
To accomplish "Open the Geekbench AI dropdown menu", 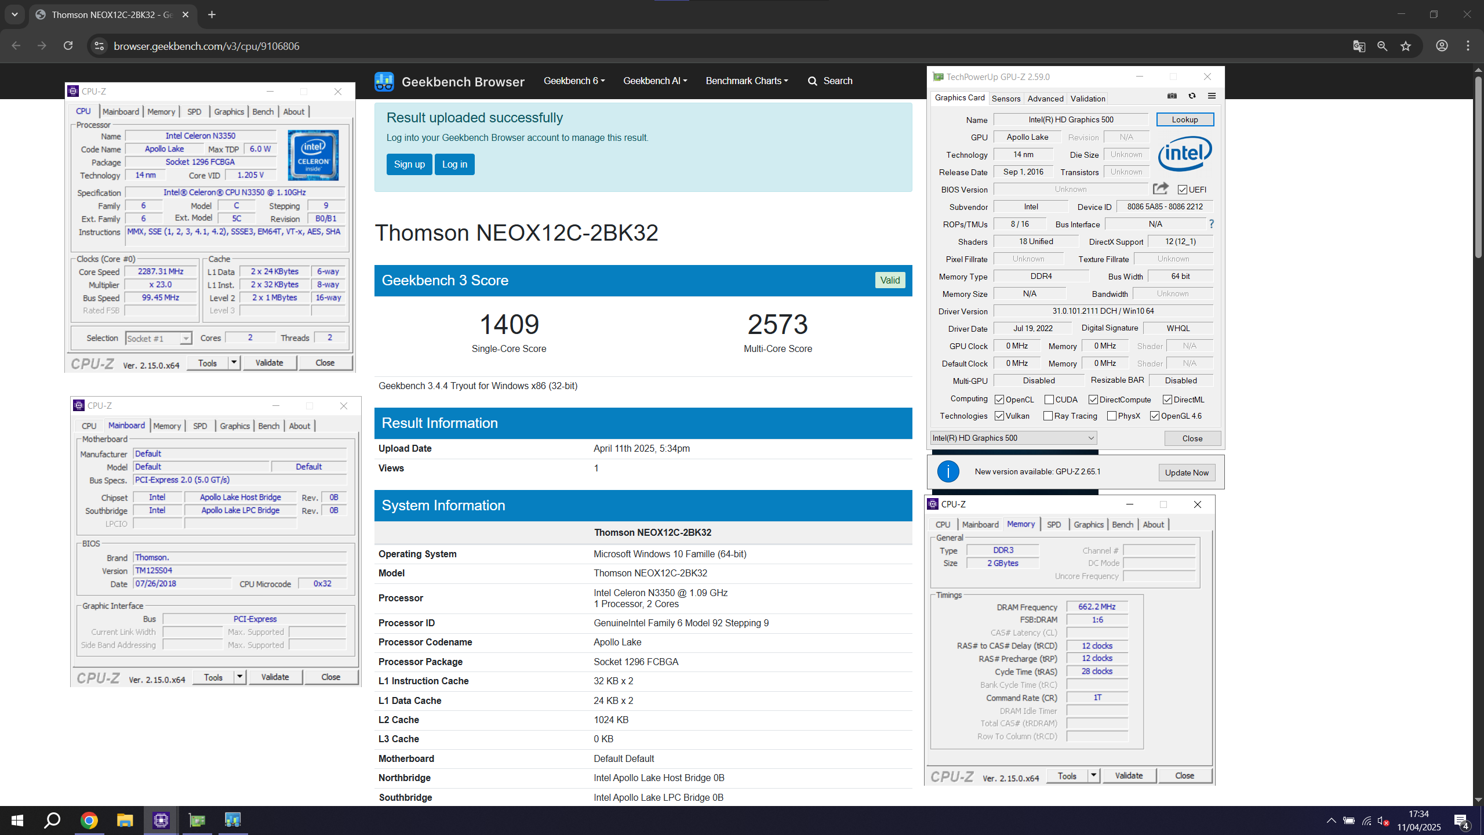I will pyautogui.click(x=655, y=81).
